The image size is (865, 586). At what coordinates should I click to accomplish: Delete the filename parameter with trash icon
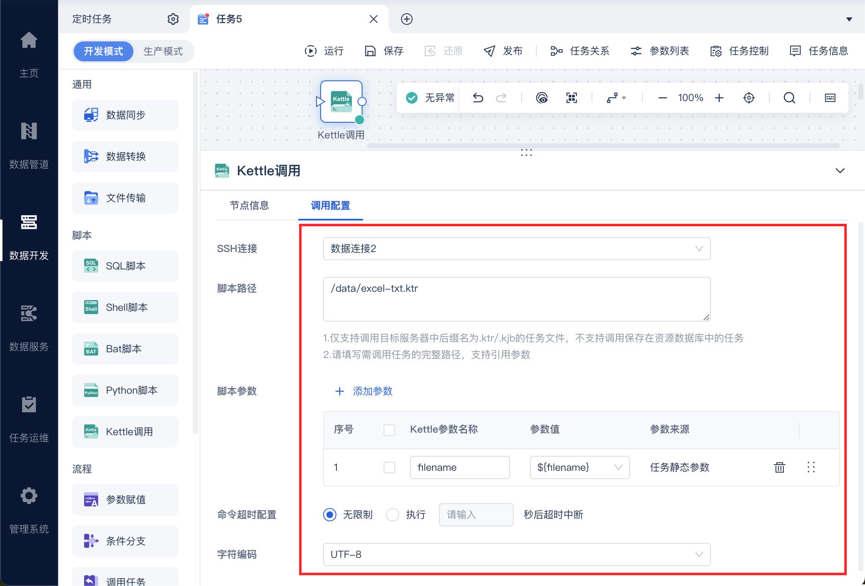tap(779, 467)
